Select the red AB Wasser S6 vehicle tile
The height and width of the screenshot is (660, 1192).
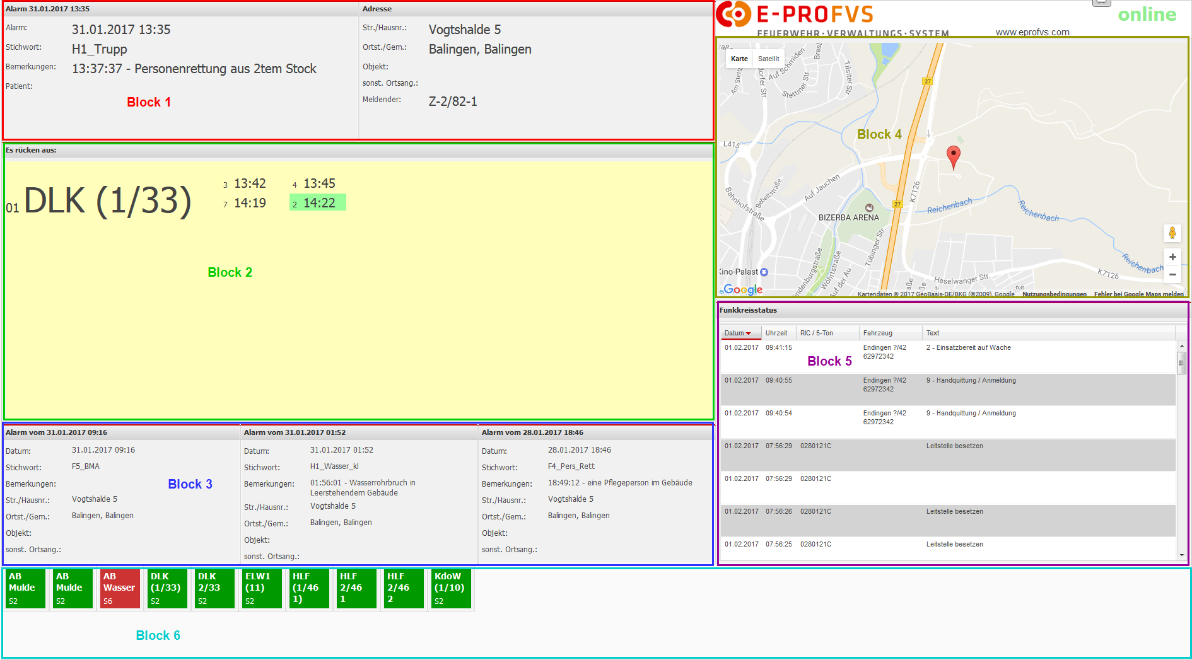[x=120, y=589]
